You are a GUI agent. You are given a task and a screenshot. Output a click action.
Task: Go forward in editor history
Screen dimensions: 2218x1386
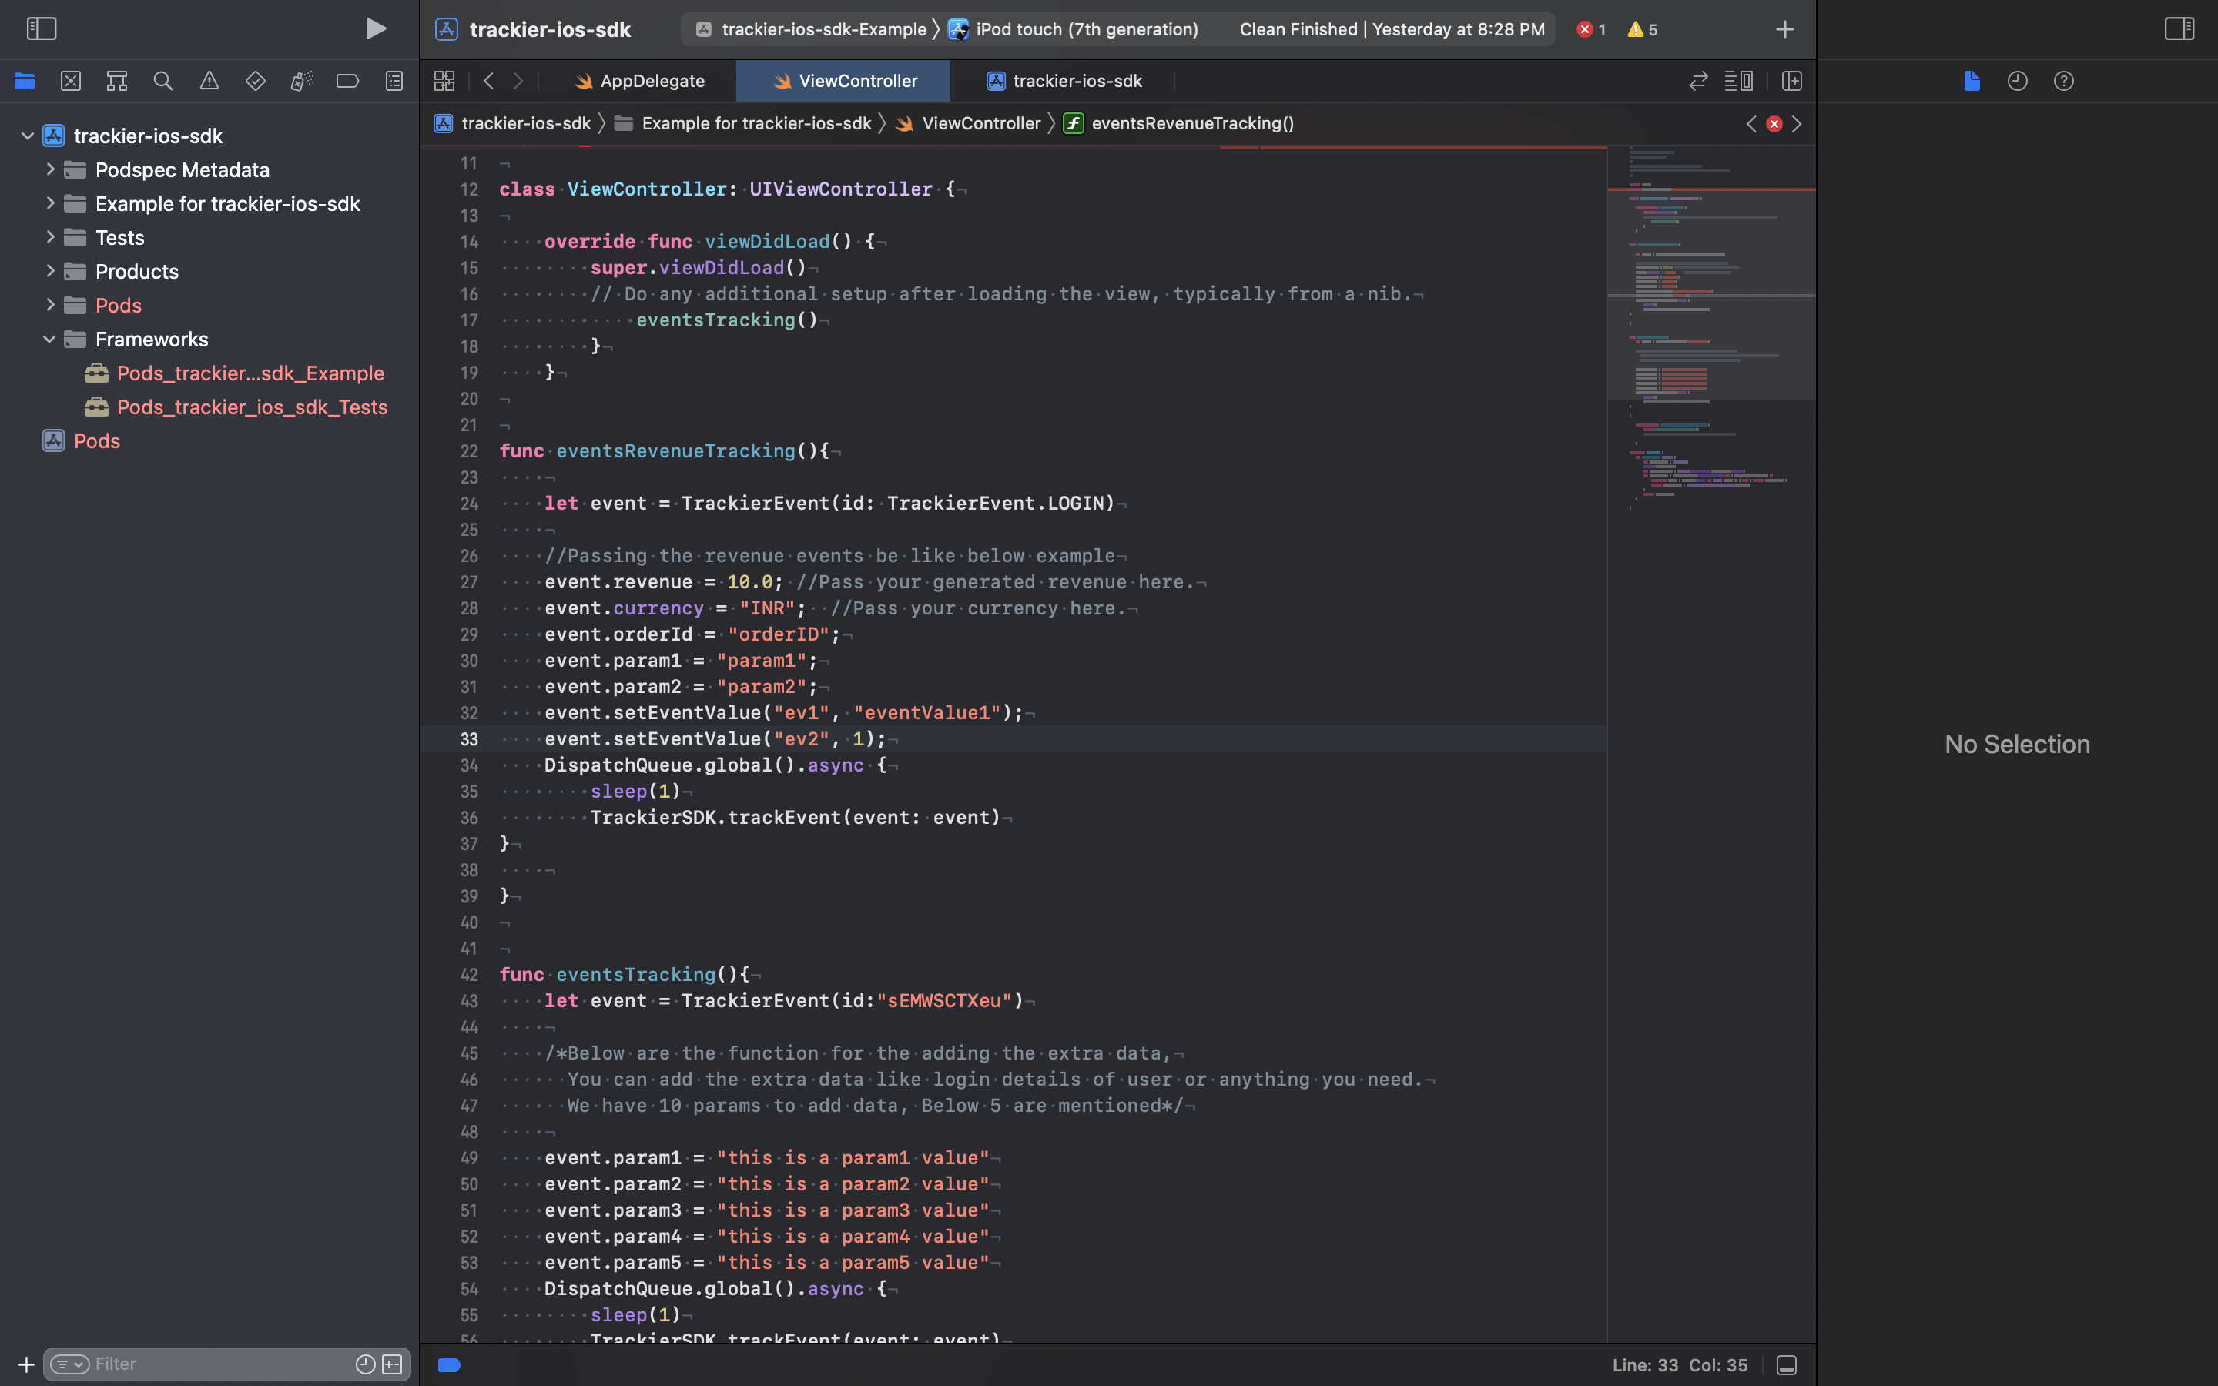[519, 81]
